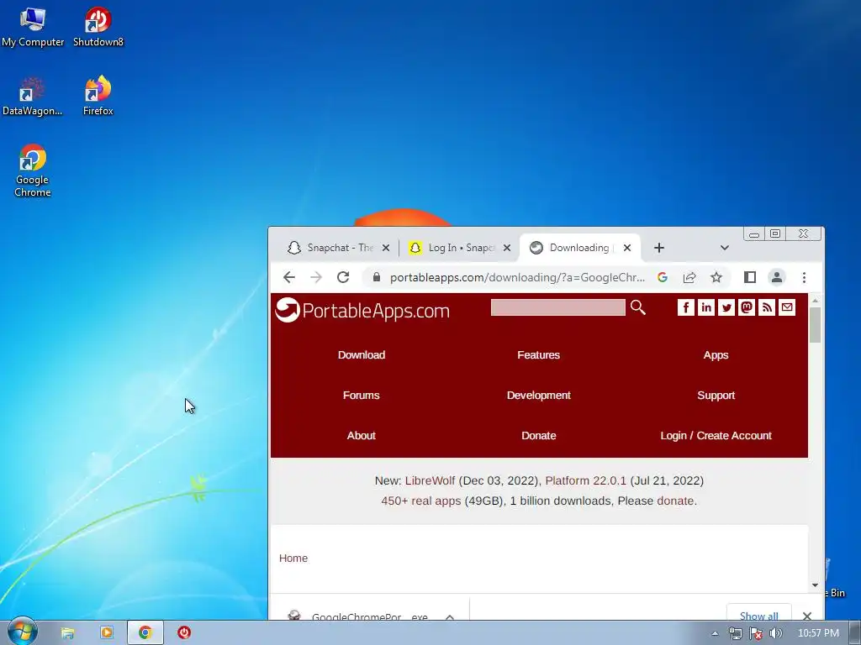Click the forward navigation arrow
Viewport: 861px width, 645px height.
(316, 277)
